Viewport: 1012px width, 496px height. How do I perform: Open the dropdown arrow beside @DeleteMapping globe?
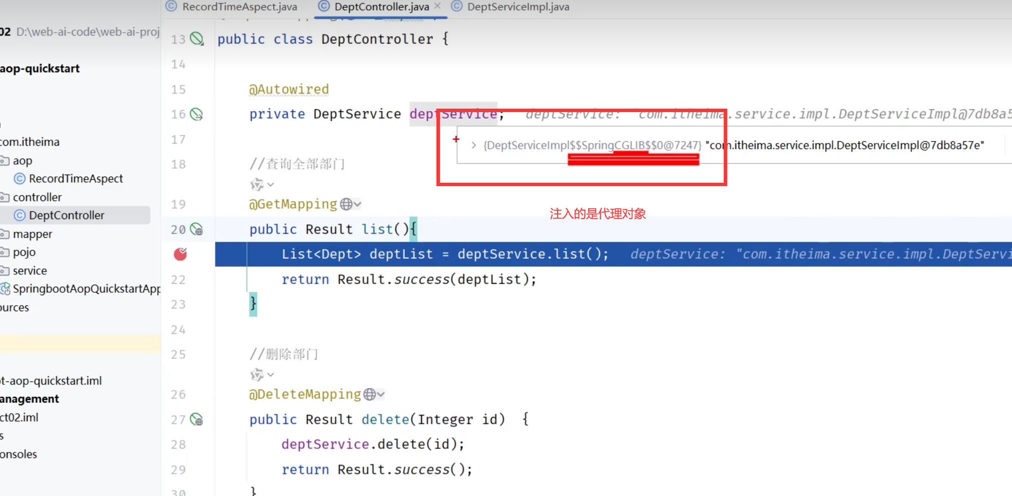[381, 394]
